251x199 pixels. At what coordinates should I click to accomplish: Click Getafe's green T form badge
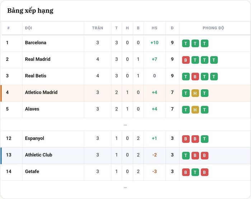[195, 172]
